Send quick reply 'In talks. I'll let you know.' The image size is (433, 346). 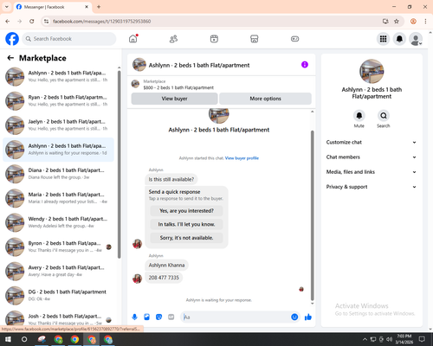coord(186,224)
